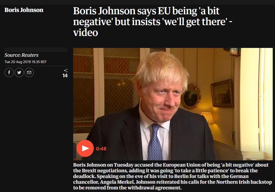Share the article on Facebook
Viewport: 275px width, 192px height.
click(x=9, y=72)
